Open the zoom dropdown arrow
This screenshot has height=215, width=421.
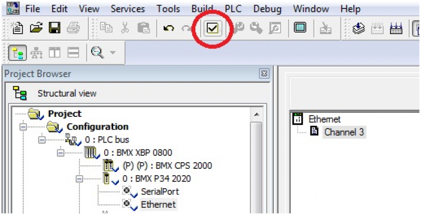click(113, 52)
